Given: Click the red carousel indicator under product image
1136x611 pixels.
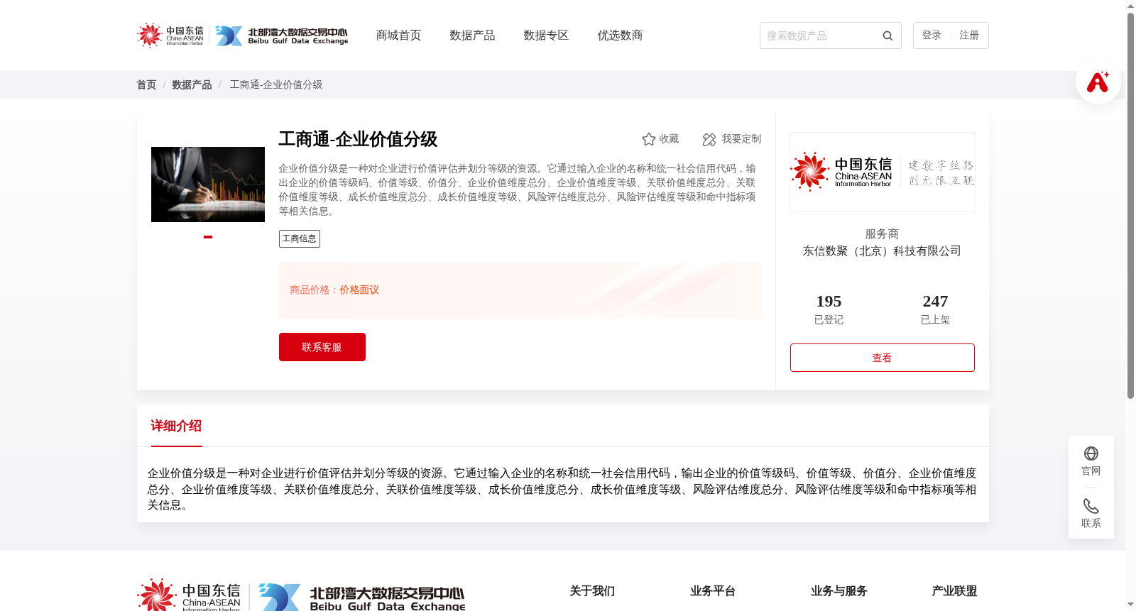Looking at the screenshot, I should pos(208,237).
